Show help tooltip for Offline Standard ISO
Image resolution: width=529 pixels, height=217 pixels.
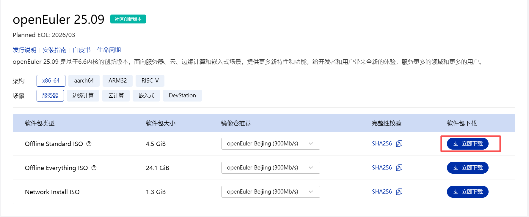click(89, 144)
